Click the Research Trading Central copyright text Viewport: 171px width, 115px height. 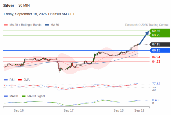point(147,25)
